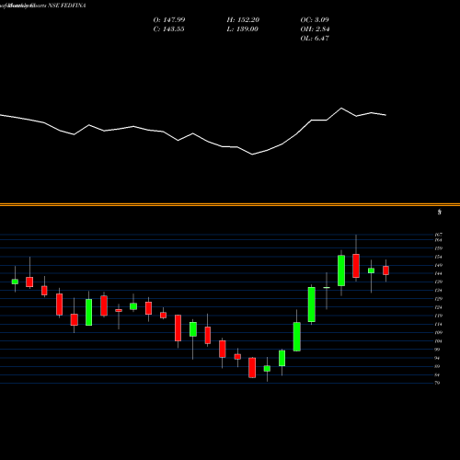Click the 79 price axis label

click(438, 383)
